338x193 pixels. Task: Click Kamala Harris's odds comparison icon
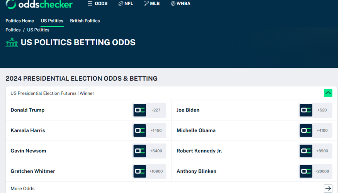140,130
